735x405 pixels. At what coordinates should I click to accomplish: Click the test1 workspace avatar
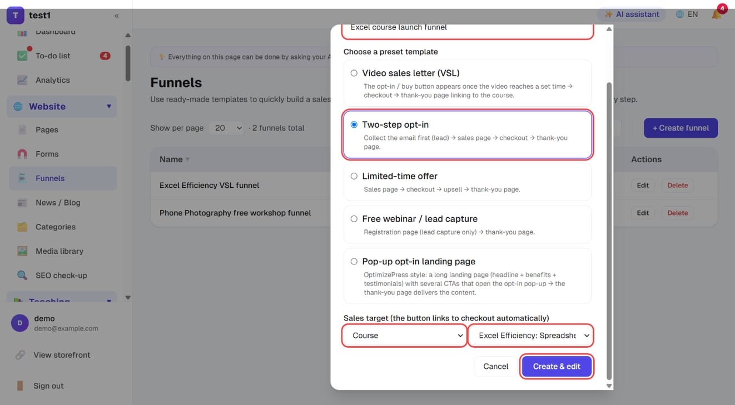(x=16, y=16)
